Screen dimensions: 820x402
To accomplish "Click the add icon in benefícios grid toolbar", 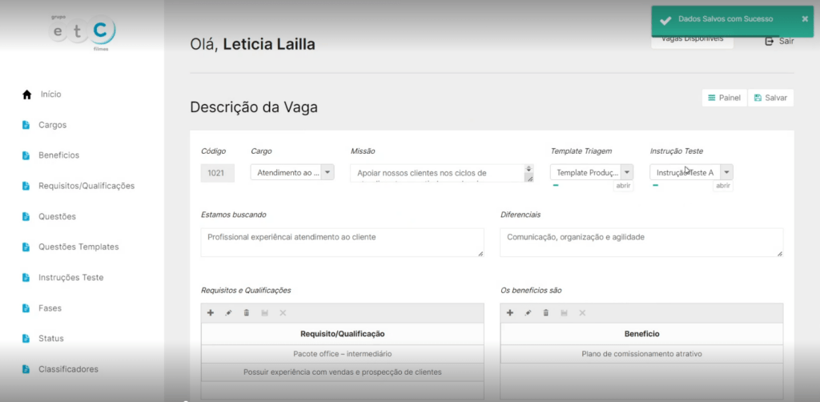I will point(510,313).
